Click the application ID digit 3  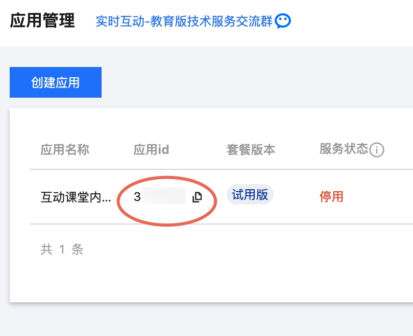[x=137, y=196]
